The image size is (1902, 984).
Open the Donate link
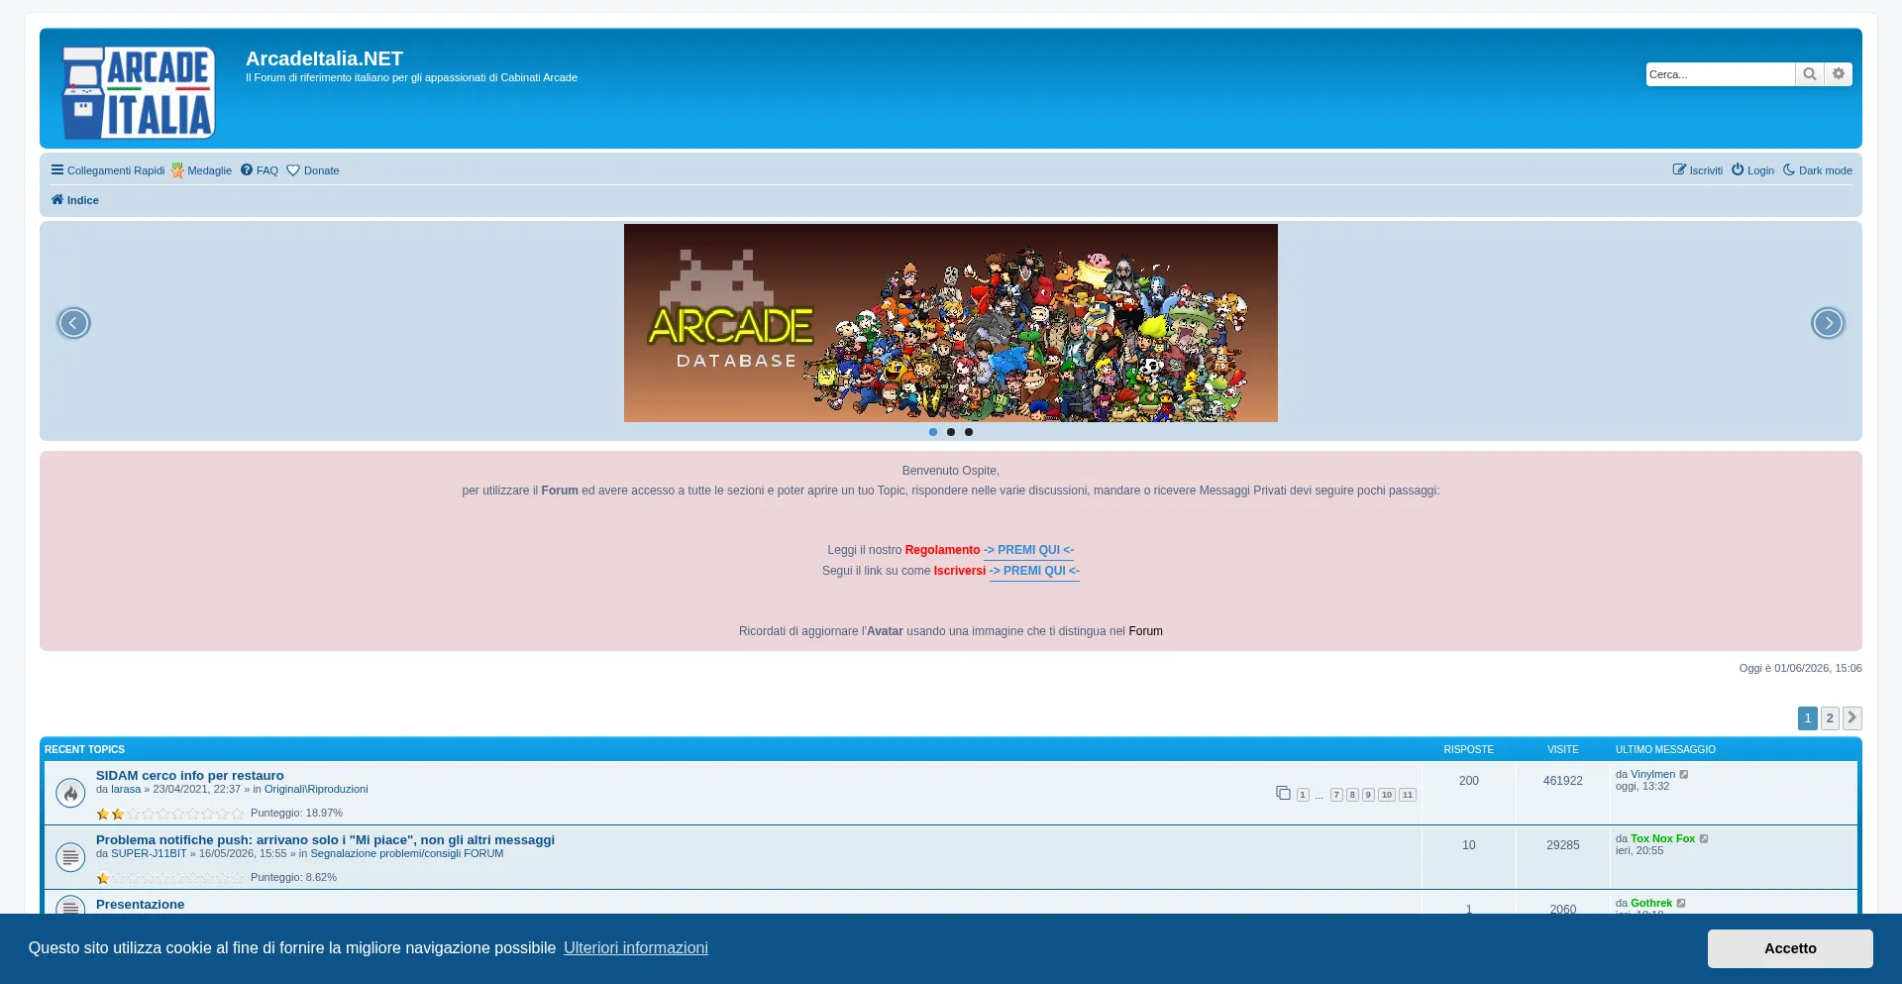click(313, 170)
